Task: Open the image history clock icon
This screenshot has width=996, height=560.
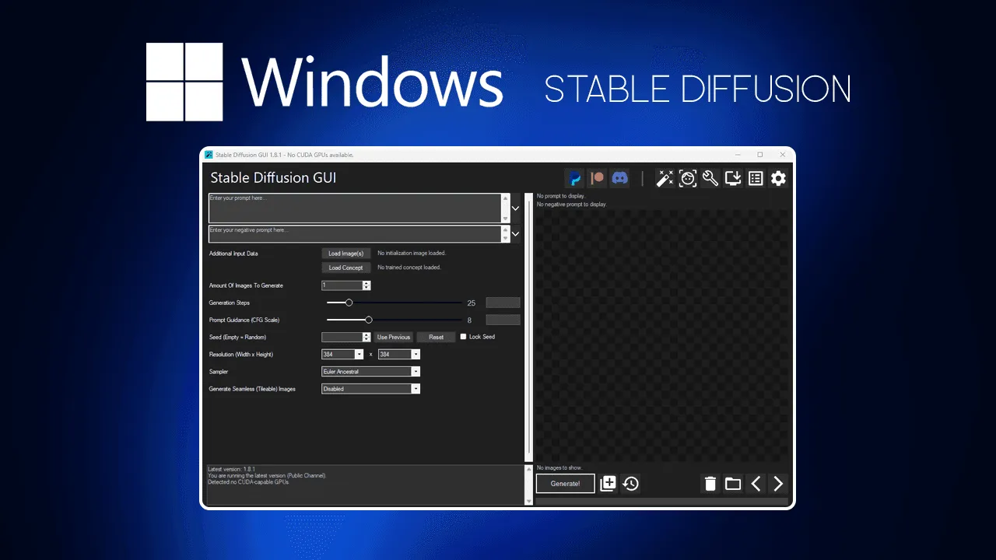Action: (x=630, y=483)
